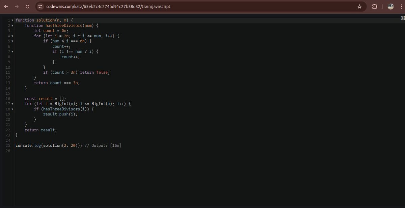This screenshot has height=208, width=405.
Task: Open the site information icon beside the URL
Action: pyautogui.click(x=40, y=6)
